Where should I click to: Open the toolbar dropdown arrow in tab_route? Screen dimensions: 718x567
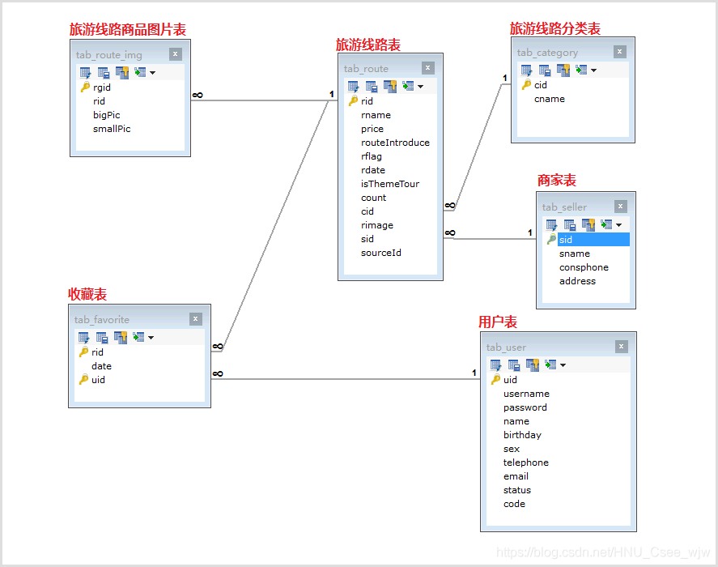pos(420,87)
